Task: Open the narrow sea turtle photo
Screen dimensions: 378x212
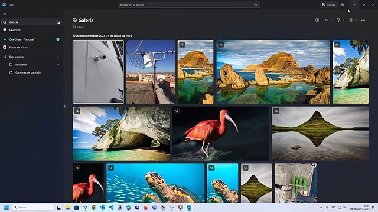Action: point(223,183)
